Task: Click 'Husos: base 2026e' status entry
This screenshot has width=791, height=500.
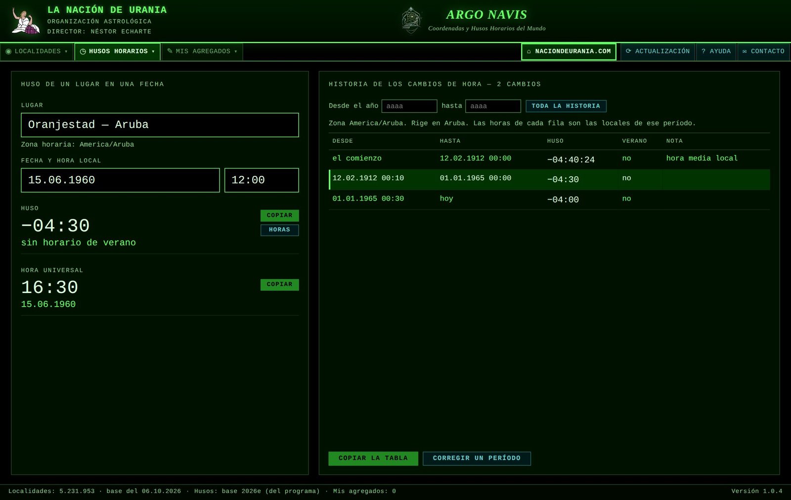Action: click(x=257, y=491)
